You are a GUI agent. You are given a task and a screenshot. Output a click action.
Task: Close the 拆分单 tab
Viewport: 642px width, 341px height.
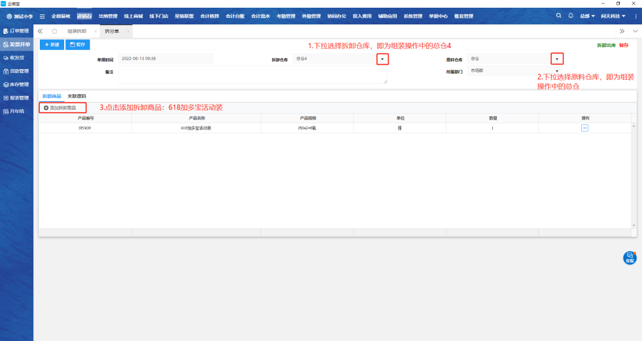coord(129,31)
